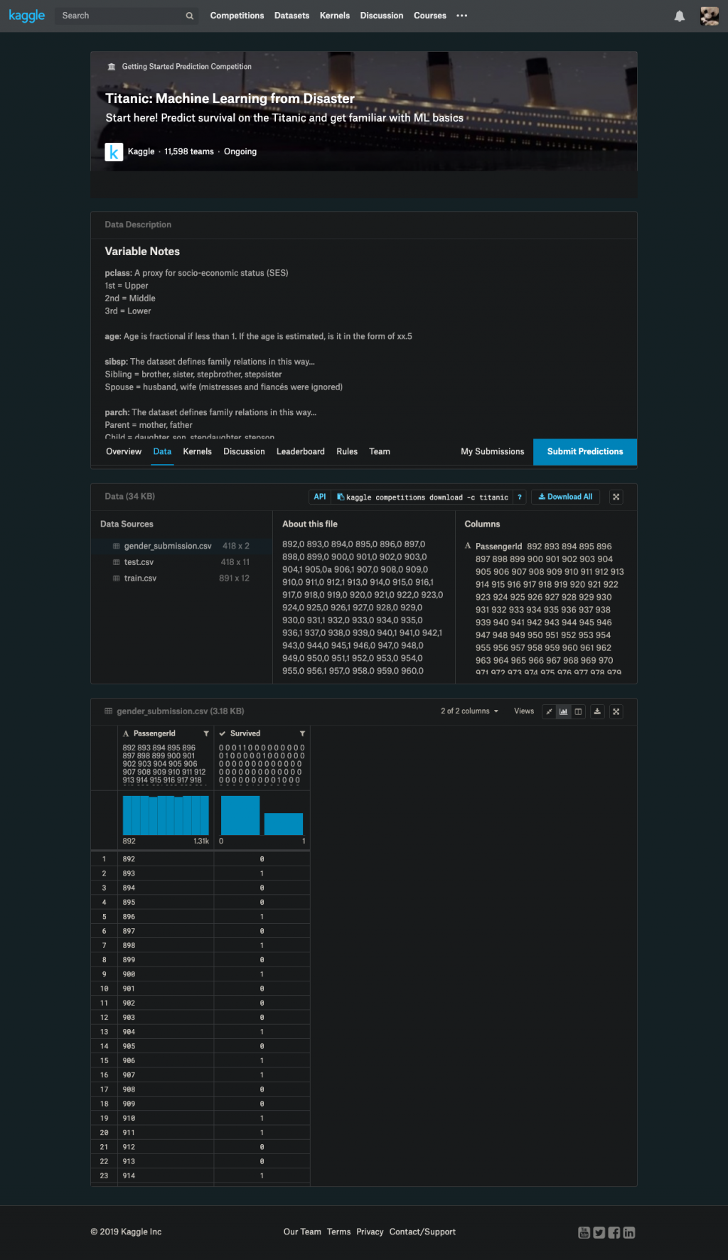The image size is (728, 1260).
Task: Click the table icon beside gender_submission.csv title
Action: pos(109,711)
